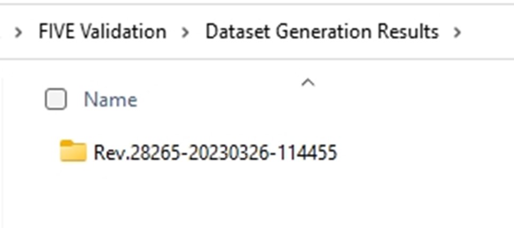Click the sort direction arrow above Name
Image resolution: width=514 pixels, height=228 pixels.
pyautogui.click(x=308, y=83)
